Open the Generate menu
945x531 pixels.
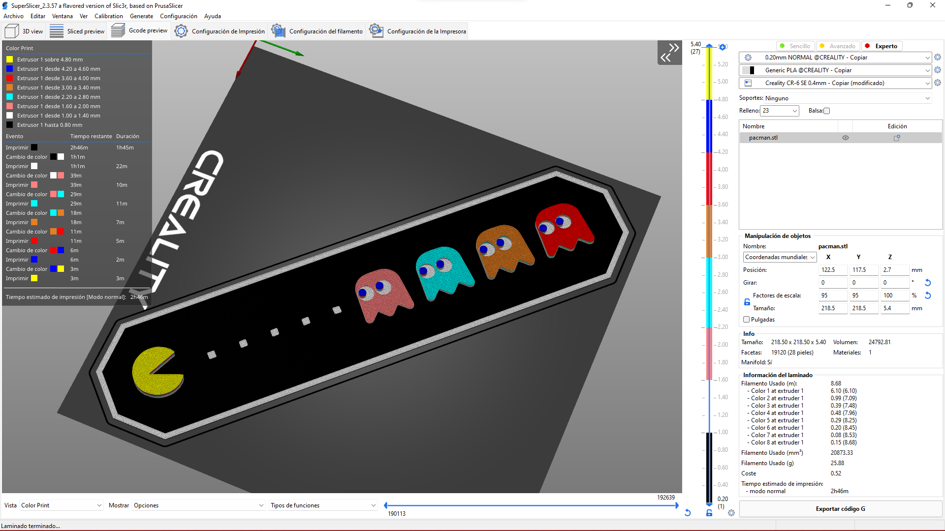141,16
